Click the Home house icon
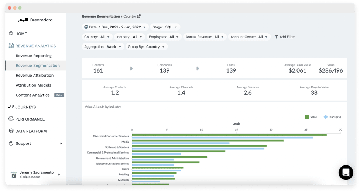The width and height of the screenshot is (360, 192). 11,34
